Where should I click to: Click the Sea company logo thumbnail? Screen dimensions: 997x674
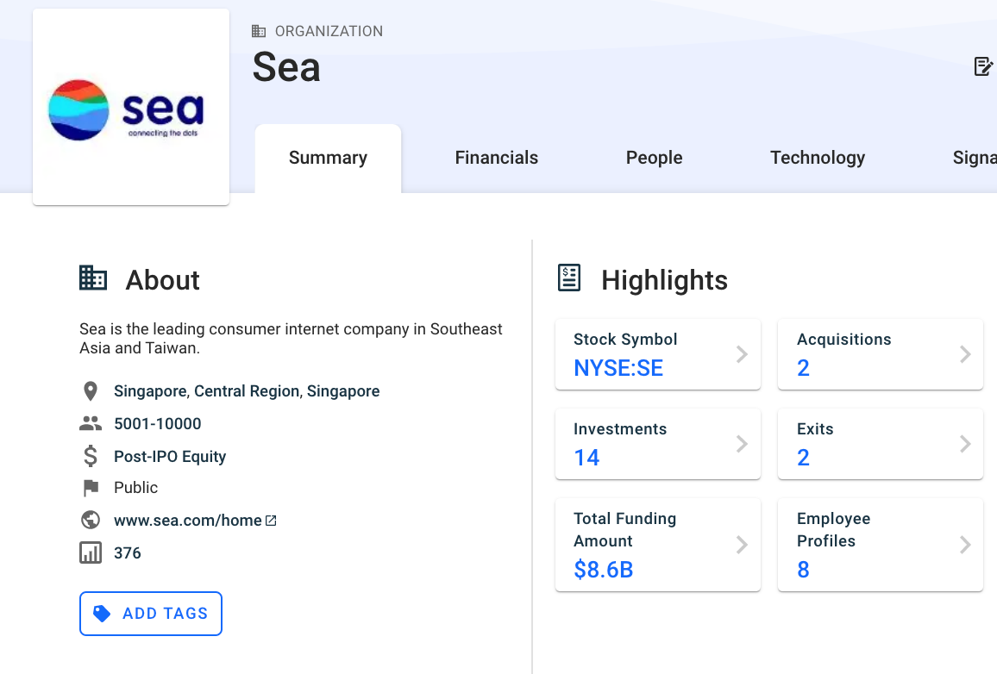[131, 107]
